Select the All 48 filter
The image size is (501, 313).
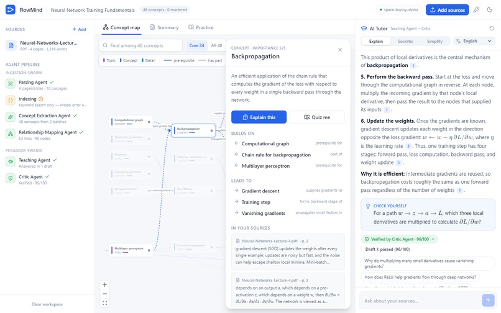click(x=216, y=46)
